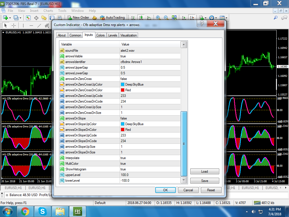Expand the Templates dropdown arrow
Viewport: 289px width, 217px height.
tap(226, 18)
